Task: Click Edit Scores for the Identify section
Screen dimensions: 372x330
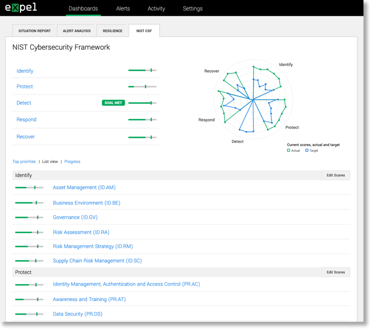Action: click(x=335, y=175)
